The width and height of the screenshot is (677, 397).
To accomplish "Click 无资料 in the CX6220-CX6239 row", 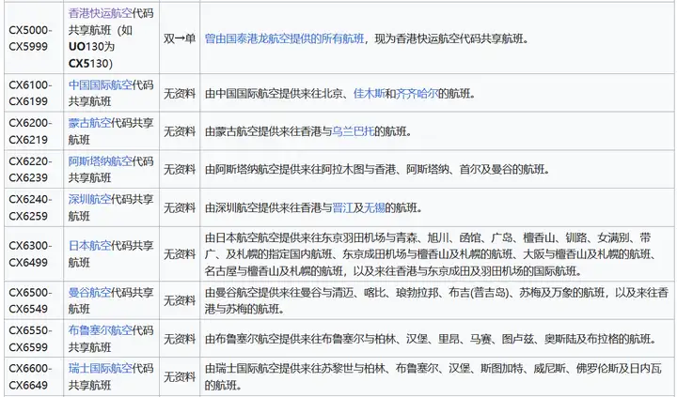I will [x=180, y=169].
